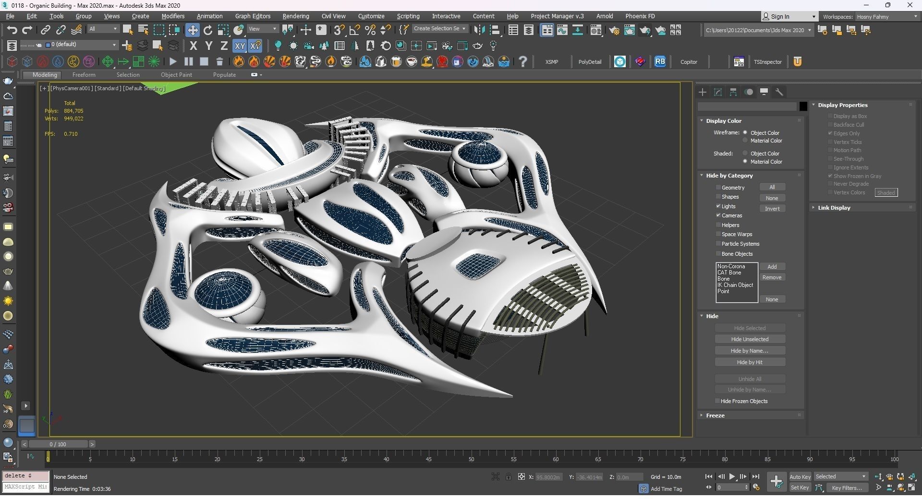Collapse the Display Color rollout
922x499 pixels.
pyautogui.click(x=724, y=121)
